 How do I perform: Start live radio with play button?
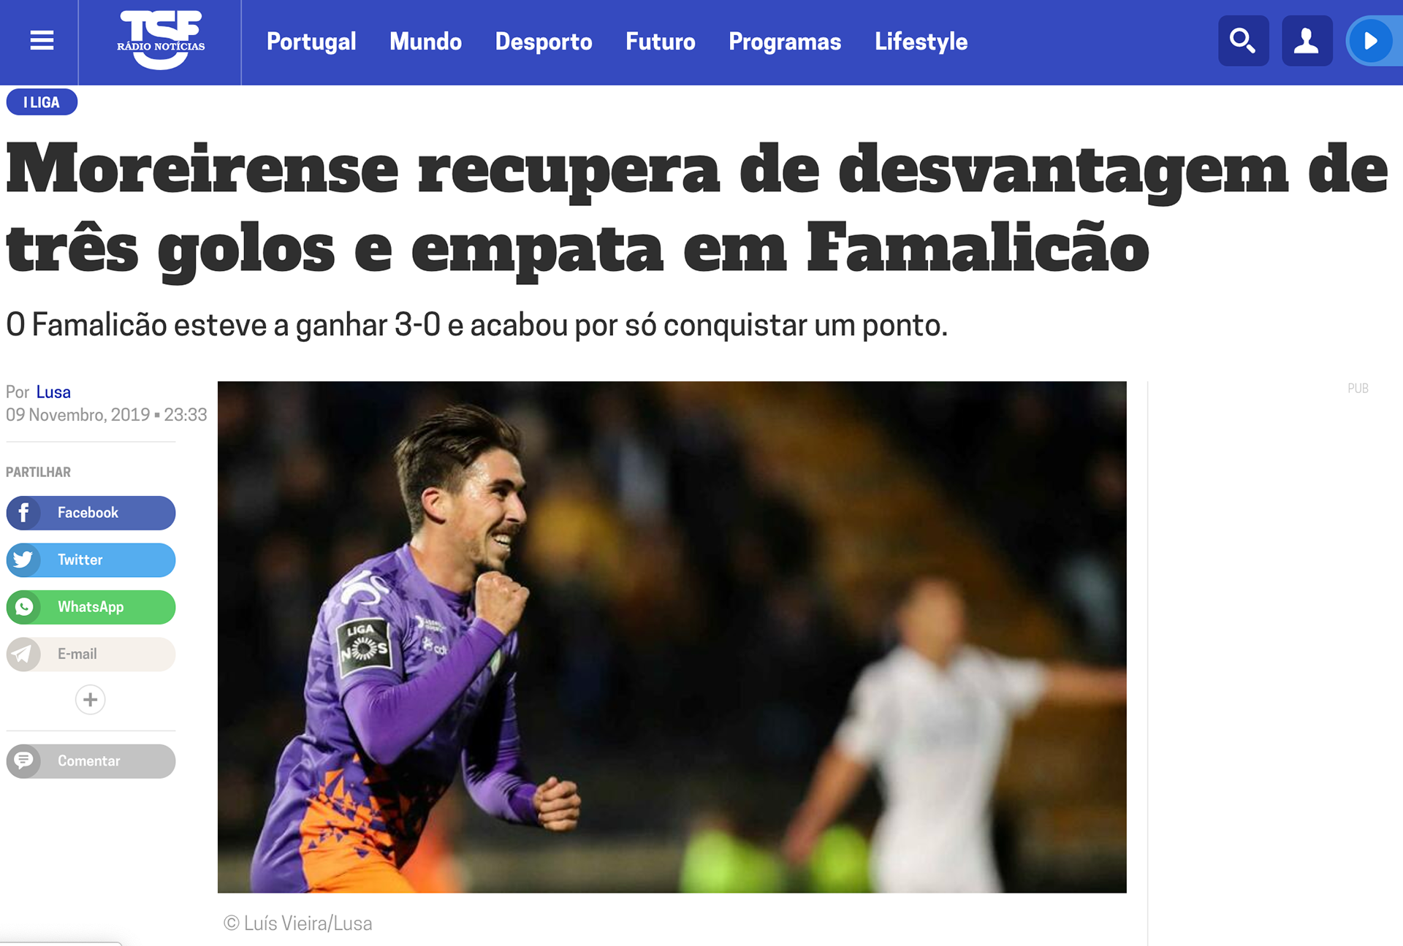pyautogui.click(x=1372, y=41)
